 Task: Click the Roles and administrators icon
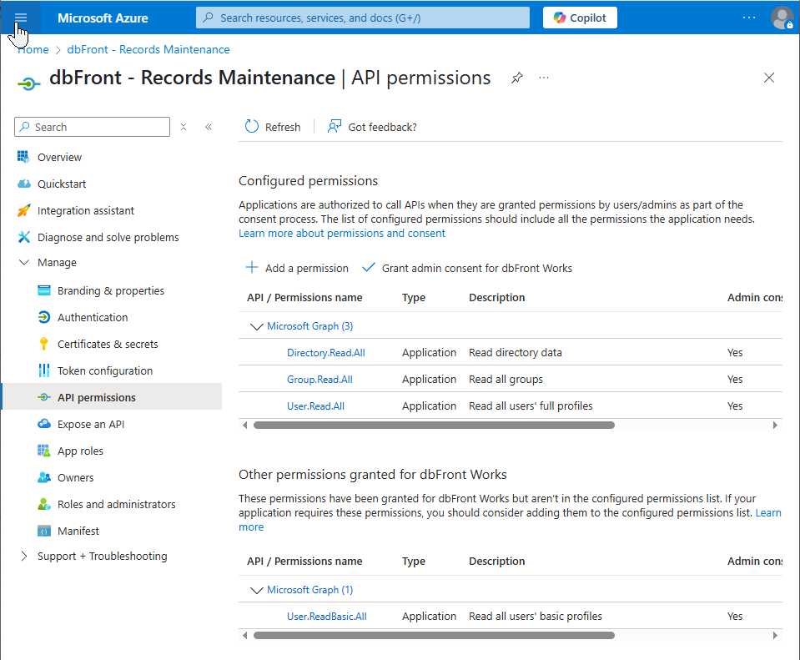[44, 504]
